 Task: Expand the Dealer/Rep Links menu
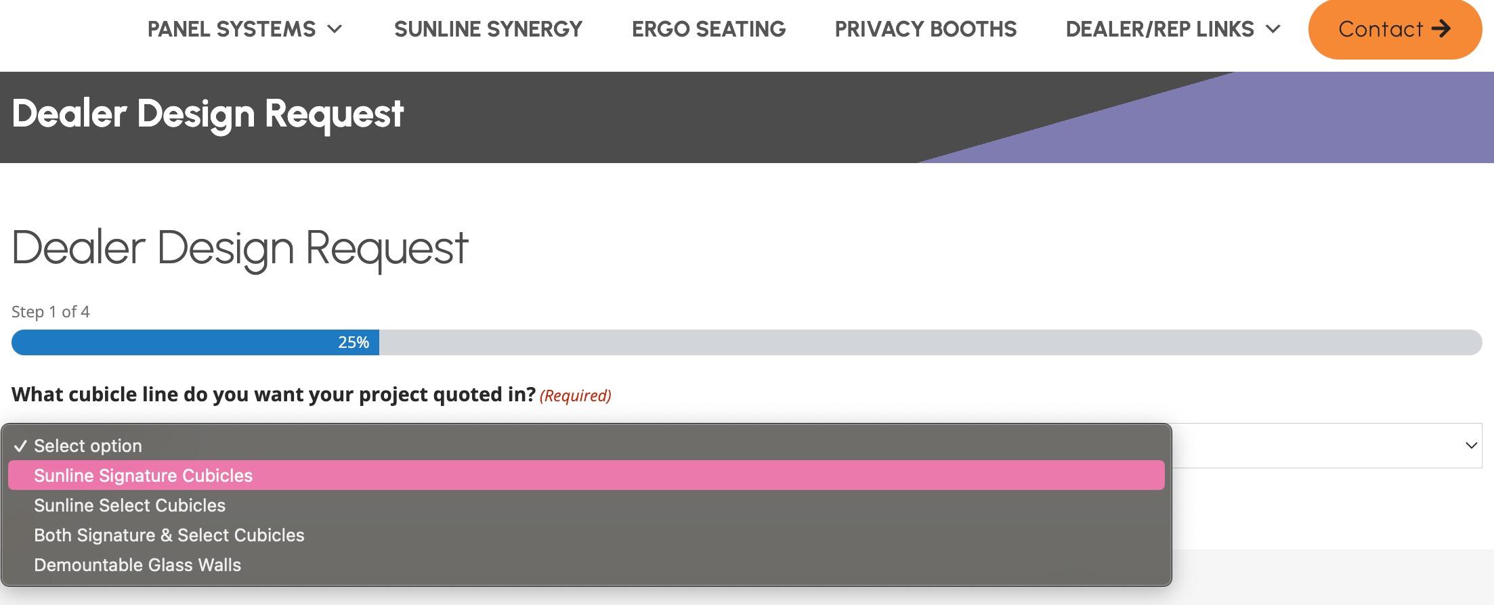click(x=1159, y=29)
